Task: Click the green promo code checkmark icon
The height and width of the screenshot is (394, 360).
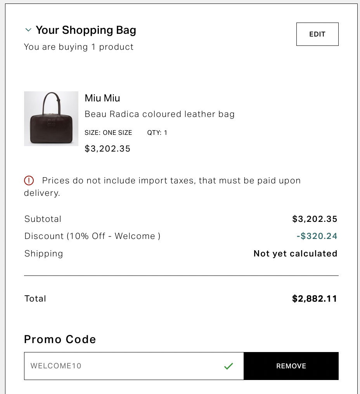Action: coord(228,366)
